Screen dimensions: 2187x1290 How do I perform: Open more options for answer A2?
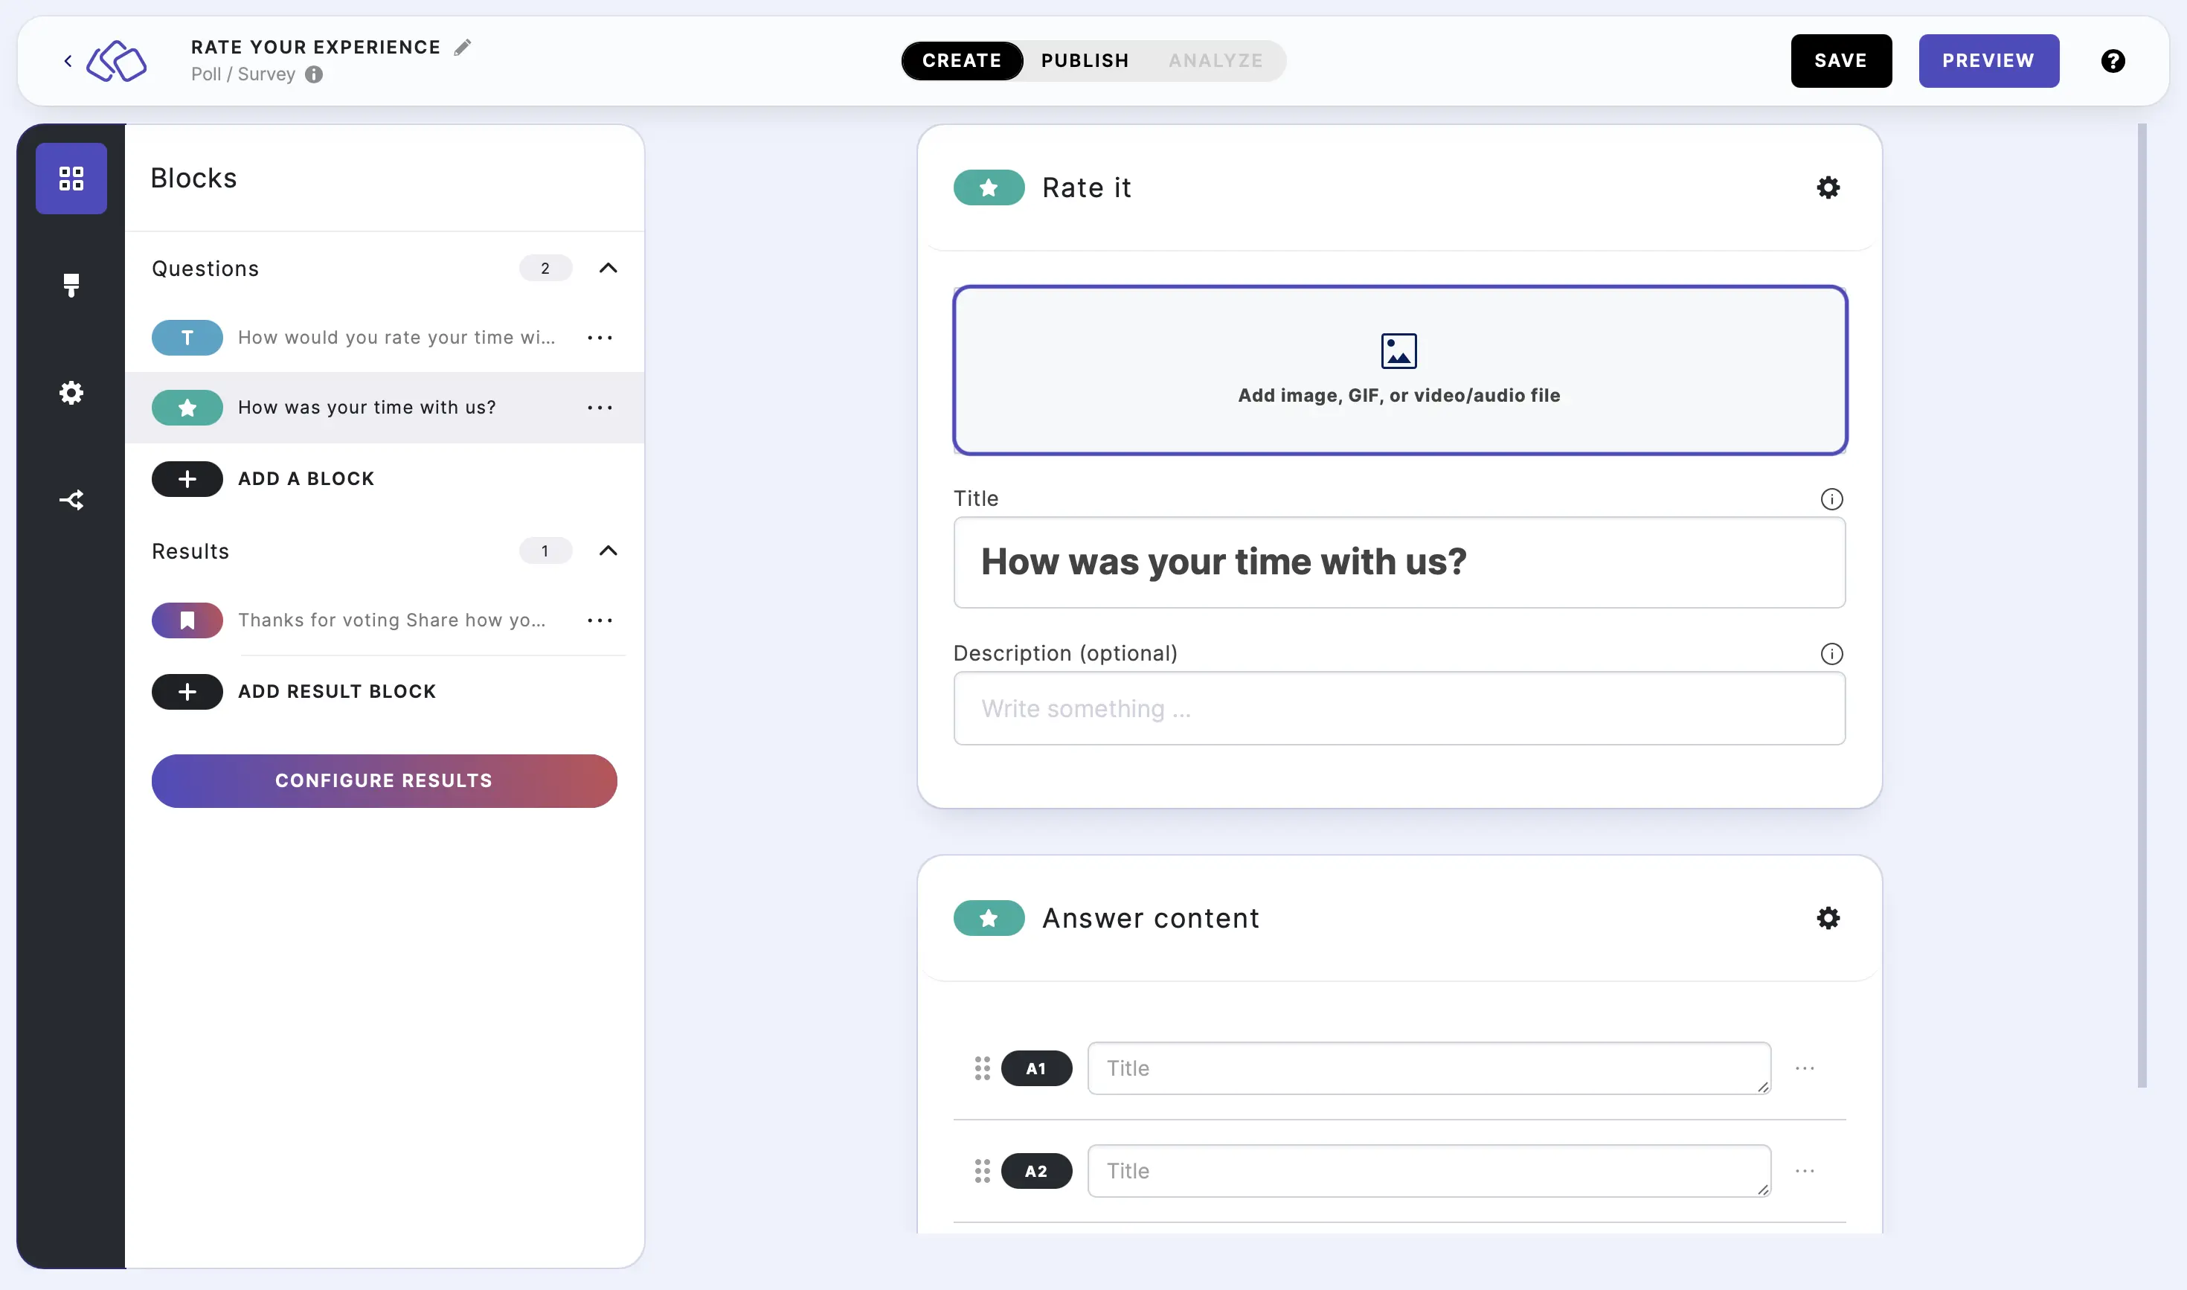[x=1805, y=1171]
